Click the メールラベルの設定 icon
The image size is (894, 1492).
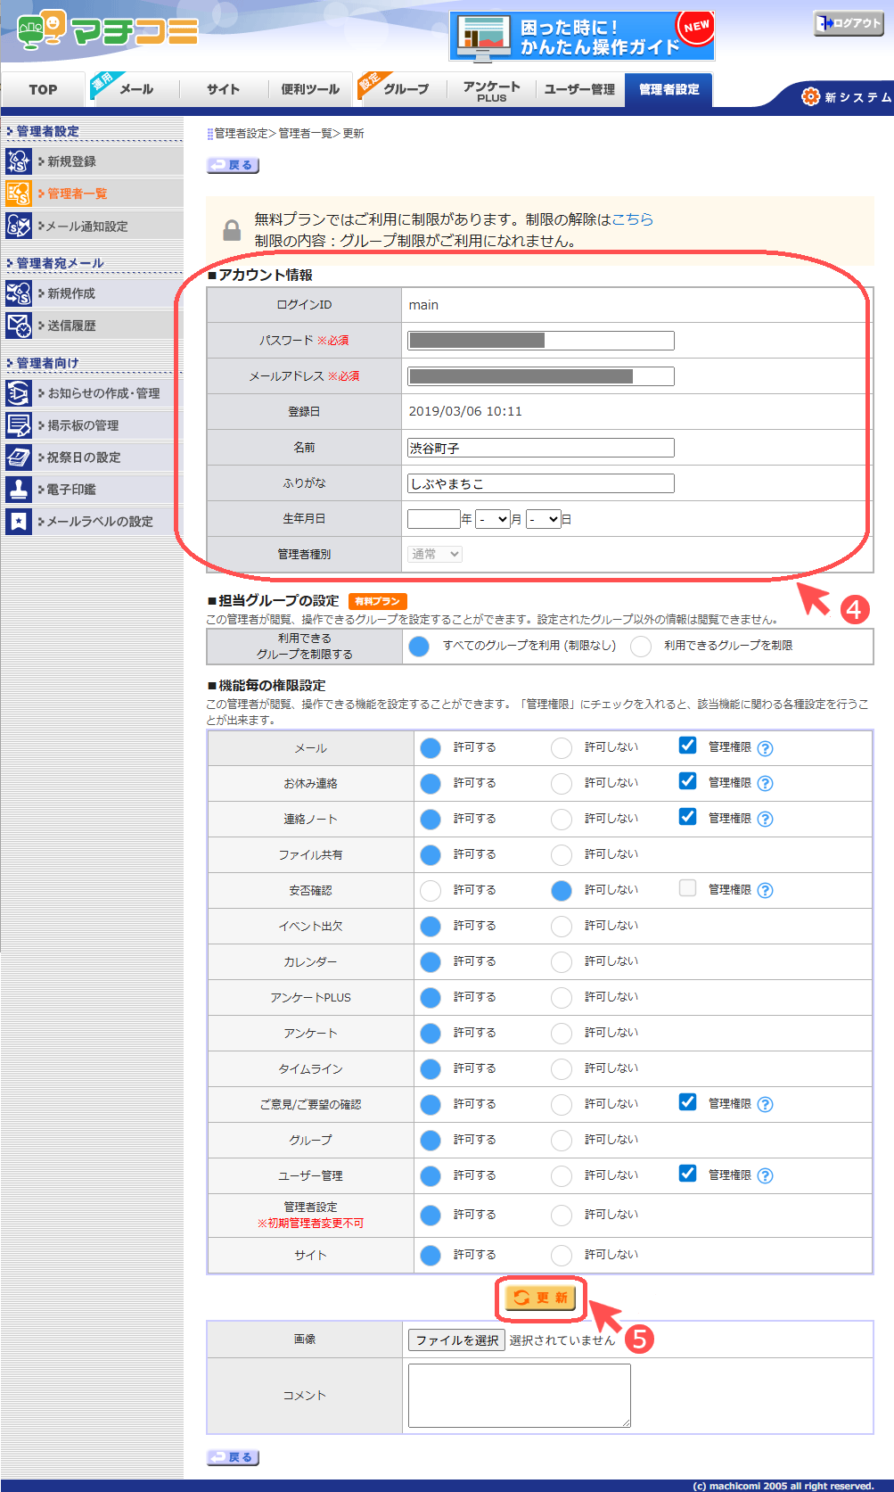point(19,522)
